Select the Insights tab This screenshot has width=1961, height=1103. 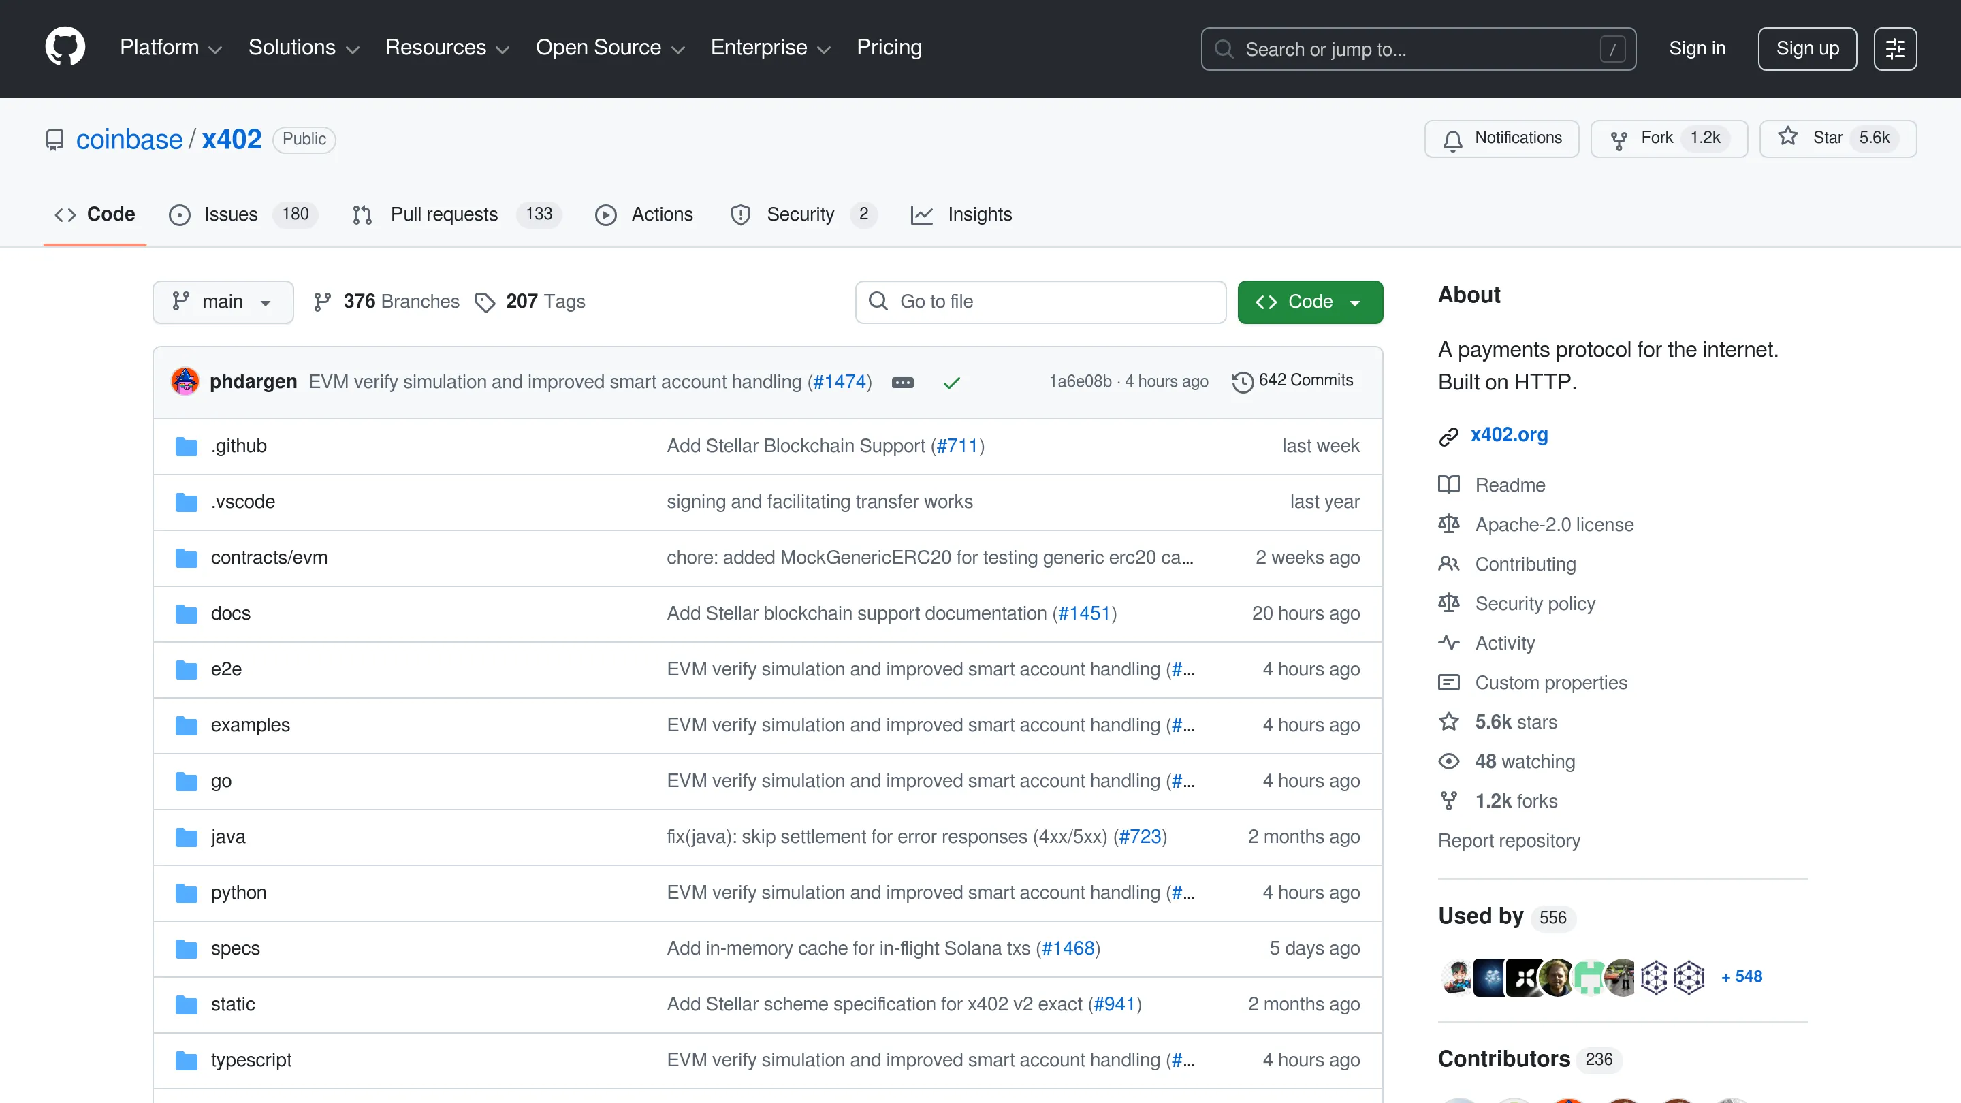pyautogui.click(x=961, y=214)
